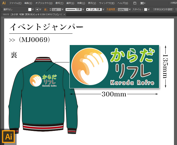The height and width of the screenshot is (145, 177).
Task: Open the ウィンドウ(W) menu
Action: [107, 3]
